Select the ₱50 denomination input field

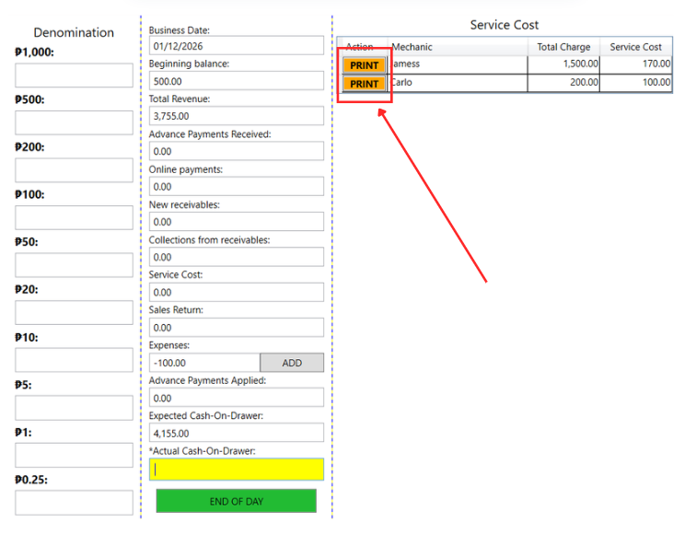[x=74, y=265]
